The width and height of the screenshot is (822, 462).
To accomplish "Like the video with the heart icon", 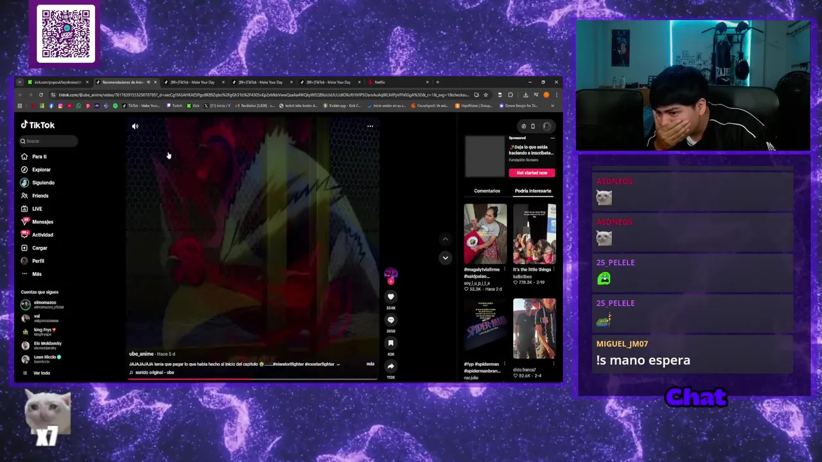I will (390, 296).
